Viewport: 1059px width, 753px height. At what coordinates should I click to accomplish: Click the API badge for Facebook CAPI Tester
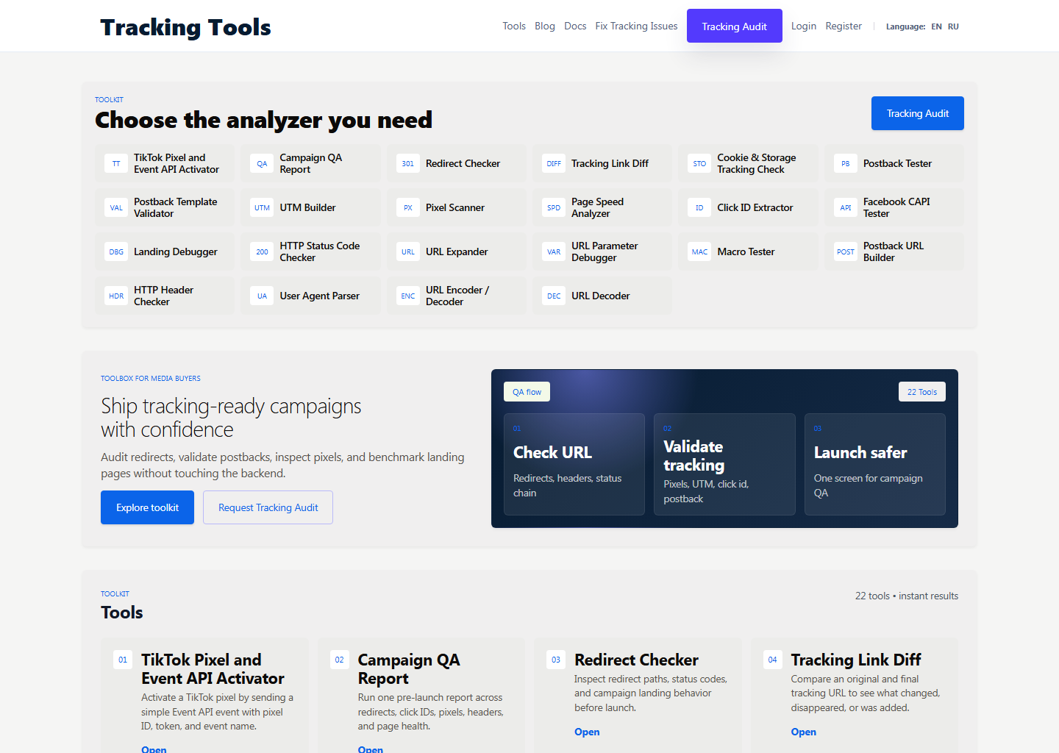click(x=846, y=207)
